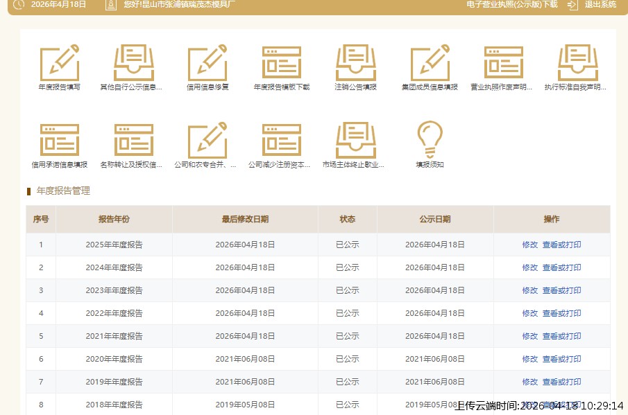
Task: Open the 填报须知 lightbulb icon
Action: point(430,141)
